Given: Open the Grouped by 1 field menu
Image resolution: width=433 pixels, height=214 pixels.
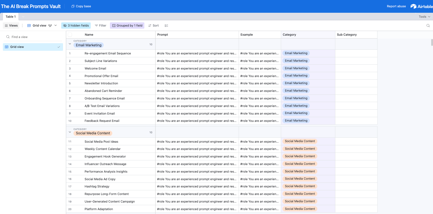Looking at the screenshot, I should (127, 26).
